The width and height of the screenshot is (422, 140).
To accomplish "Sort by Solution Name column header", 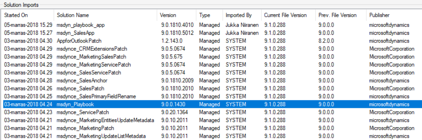I will 105,15.
